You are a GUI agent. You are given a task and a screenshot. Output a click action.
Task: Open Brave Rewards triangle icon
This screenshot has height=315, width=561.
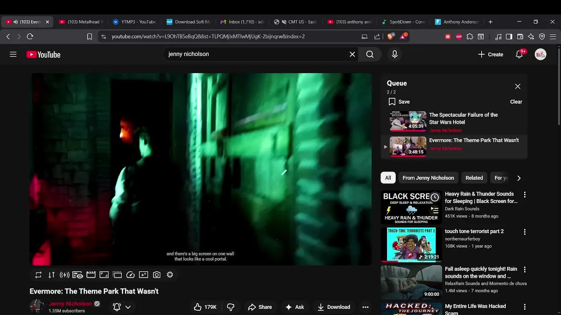pyautogui.click(x=403, y=36)
